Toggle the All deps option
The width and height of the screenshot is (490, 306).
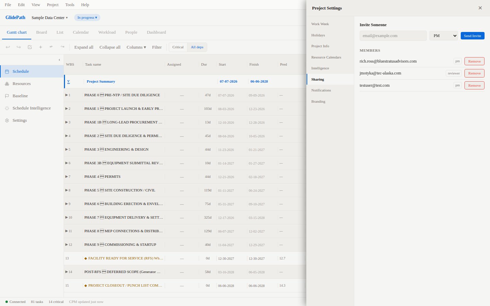coord(197,47)
